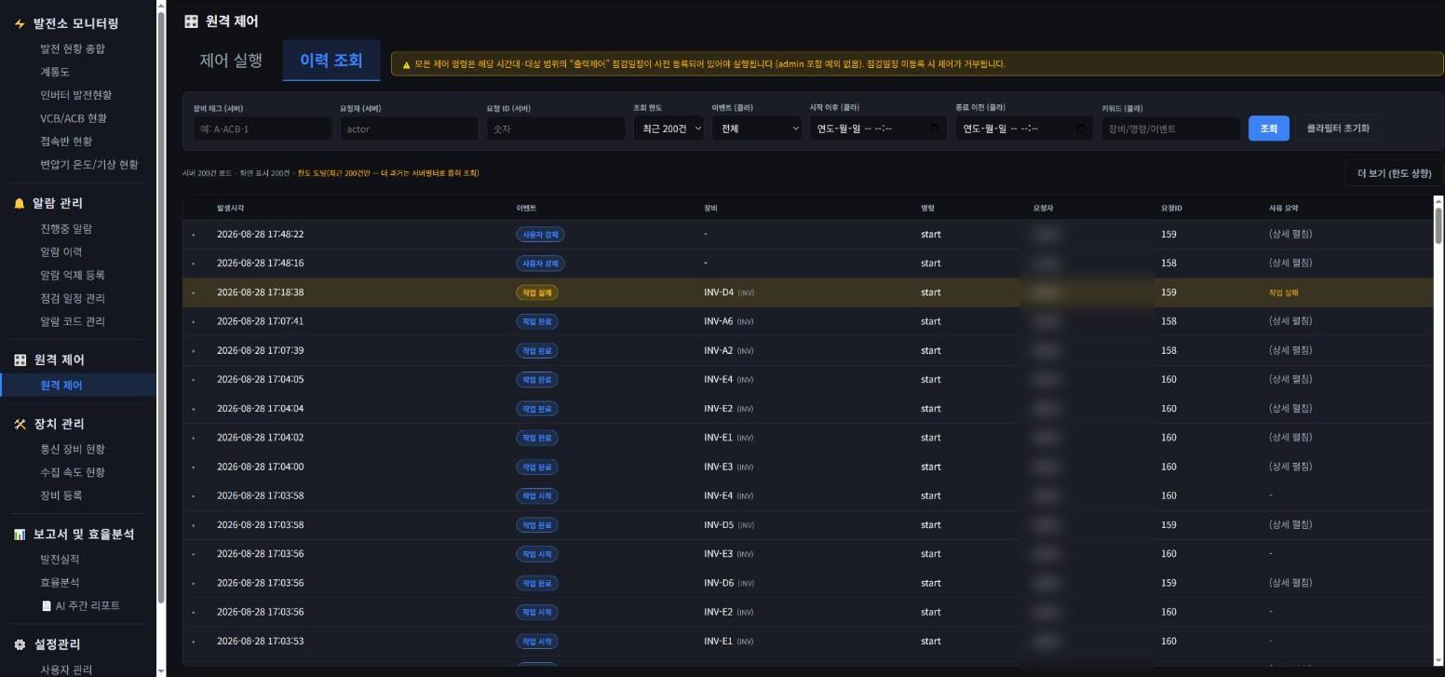
Task: Click the INV-E4 cell at 17:04:05
Action: pos(729,380)
